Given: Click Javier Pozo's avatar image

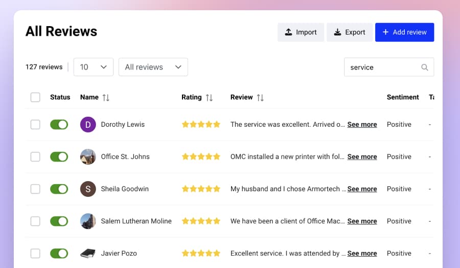Looking at the screenshot, I should coord(88,253).
